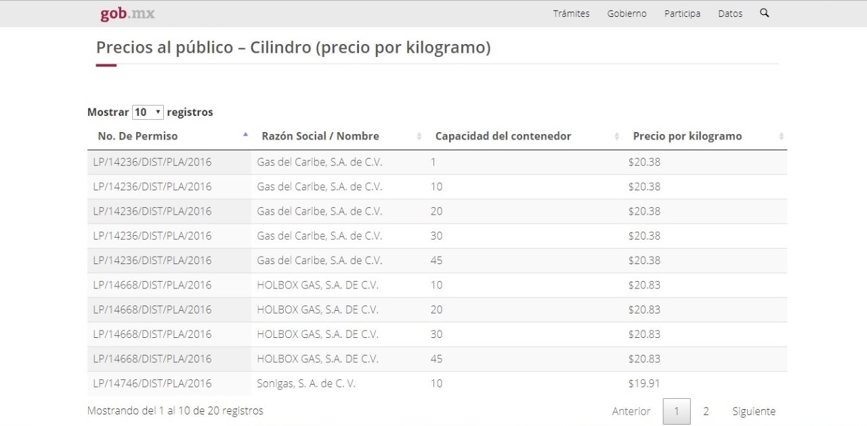Select page 1 pagination button
Image resolution: width=867 pixels, height=426 pixels.
pyautogui.click(x=677, y=411)
